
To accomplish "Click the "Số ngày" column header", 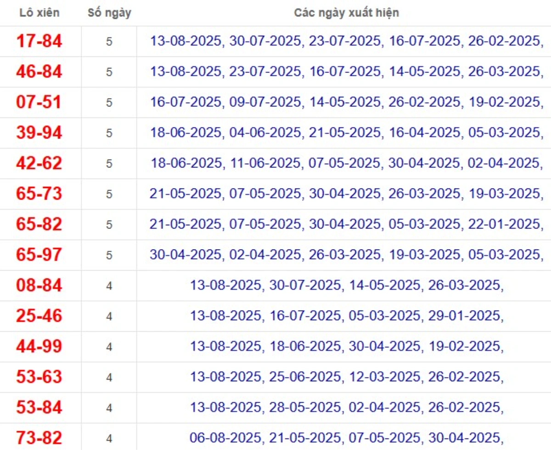I will pyautogui.click(x=109, y=13).
